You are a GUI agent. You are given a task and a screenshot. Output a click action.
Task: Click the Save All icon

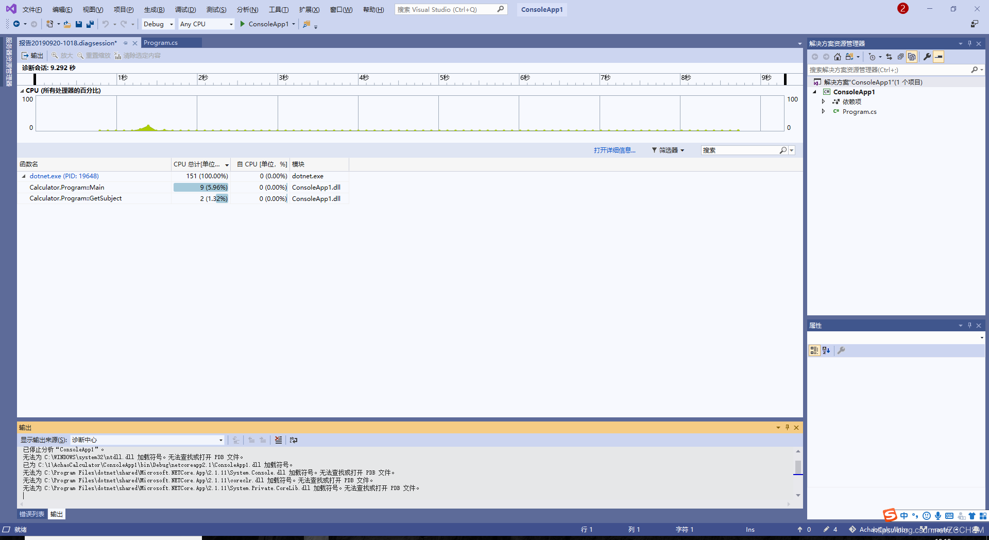pyautogui.click(x=90, y=24)
